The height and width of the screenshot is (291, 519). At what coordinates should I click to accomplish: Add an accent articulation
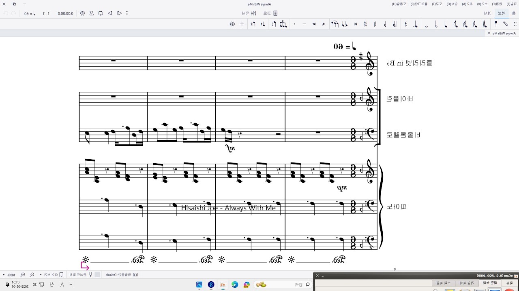point(314,24)
